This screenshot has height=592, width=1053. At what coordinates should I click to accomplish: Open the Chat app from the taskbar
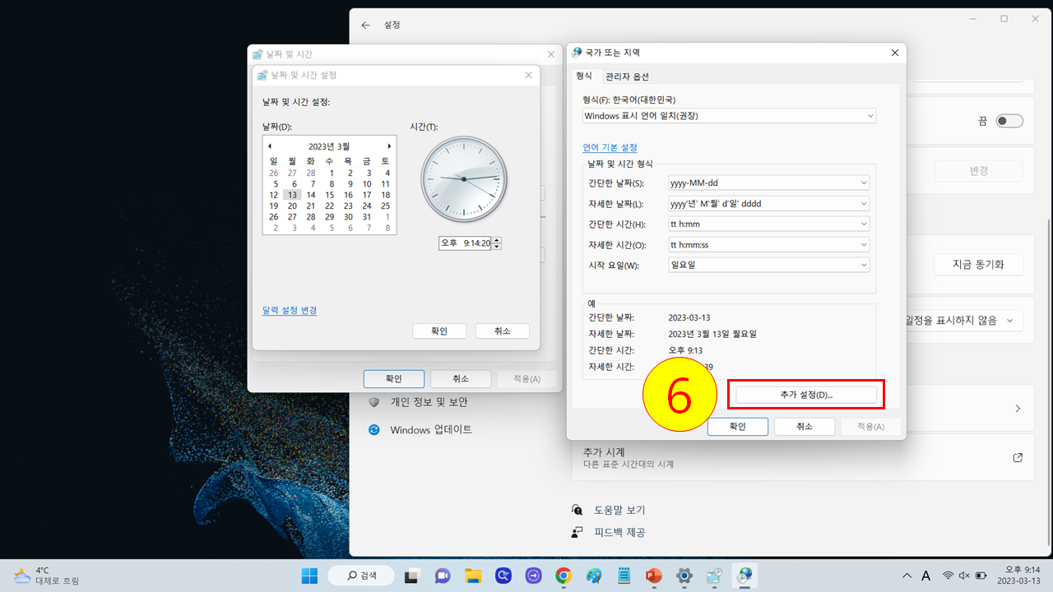[443, 576]
